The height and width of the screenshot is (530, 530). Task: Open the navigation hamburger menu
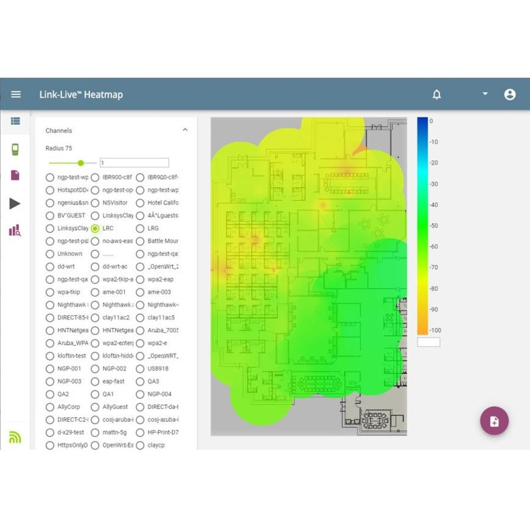pyautogui.click(x=15, y=94)
